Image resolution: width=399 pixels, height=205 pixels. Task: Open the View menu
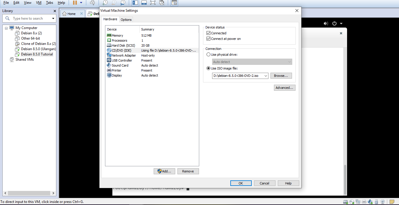(28, 3)
